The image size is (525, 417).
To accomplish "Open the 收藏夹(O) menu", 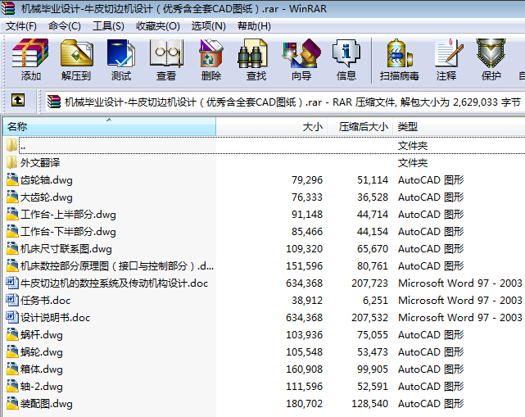I will pyautogui.click(x=158, y=25).
